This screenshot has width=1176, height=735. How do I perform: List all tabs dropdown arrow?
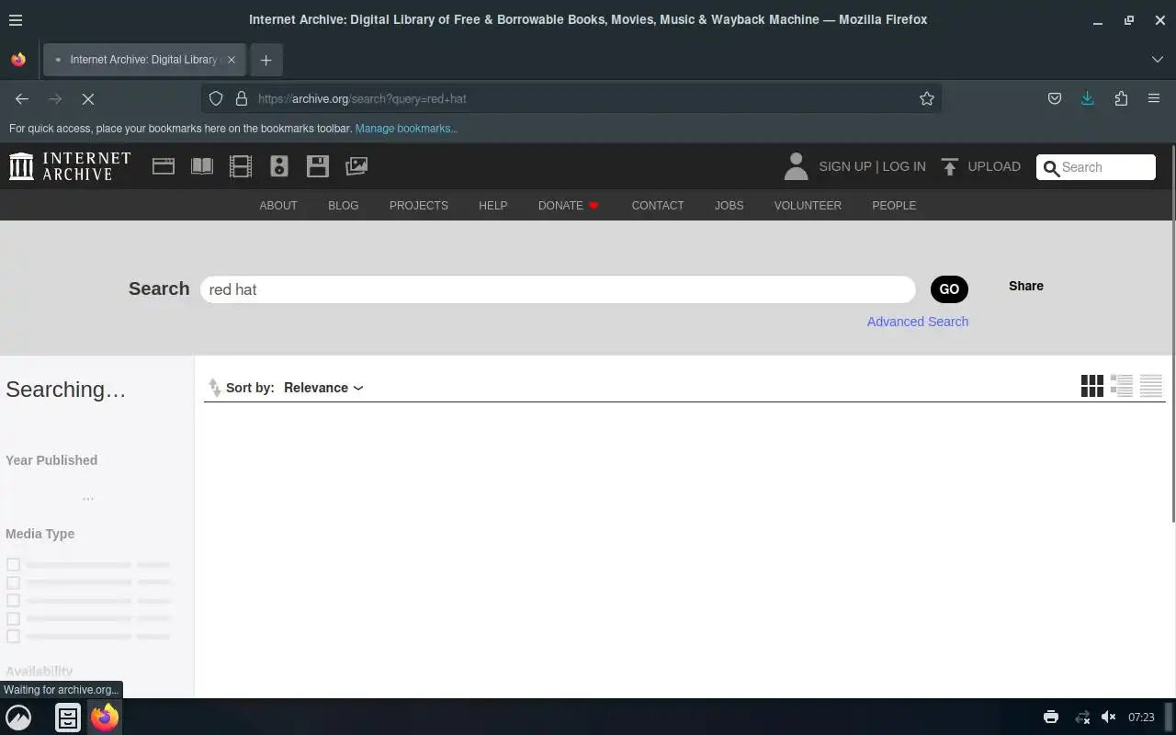coord(1157,60)
